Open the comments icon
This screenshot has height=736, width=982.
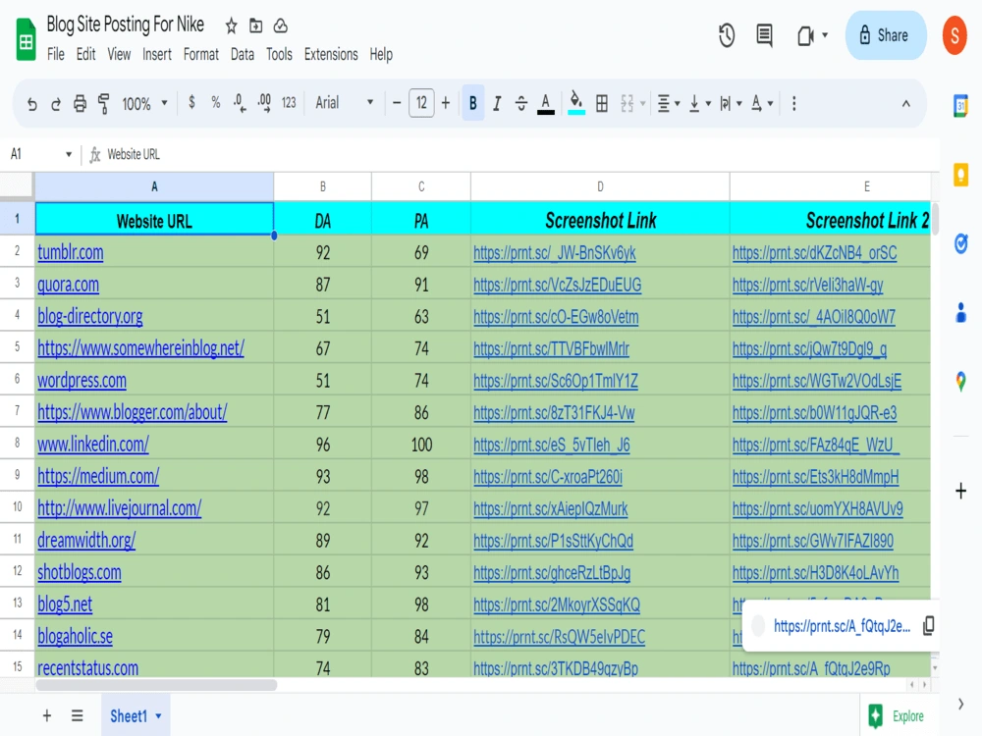coord(764,35)
